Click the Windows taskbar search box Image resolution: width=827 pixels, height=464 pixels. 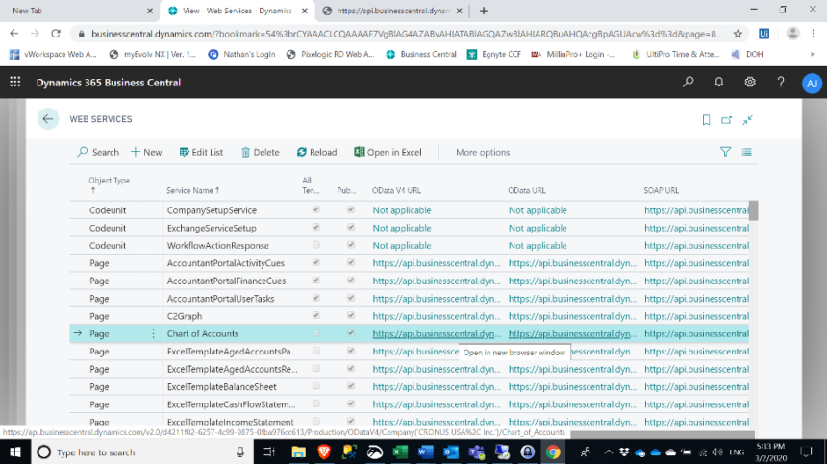142,452
